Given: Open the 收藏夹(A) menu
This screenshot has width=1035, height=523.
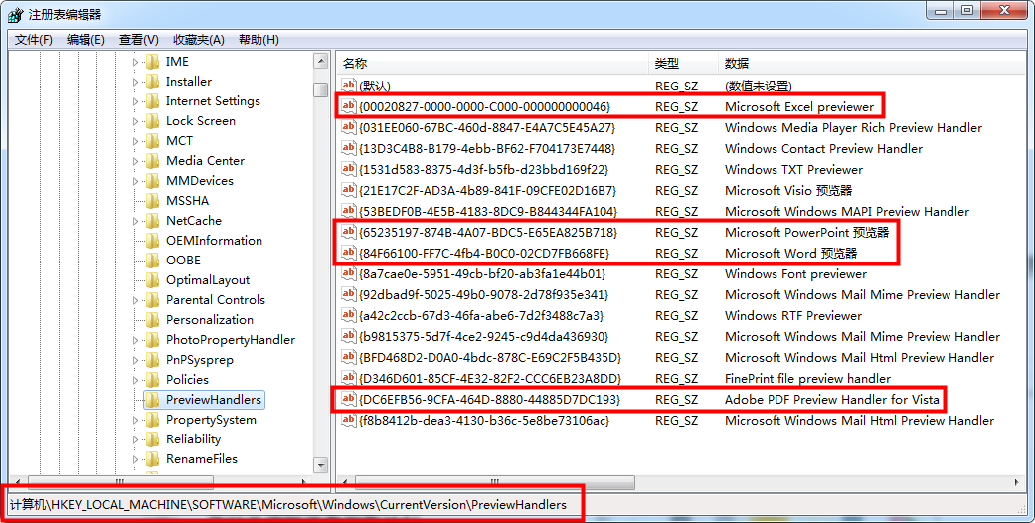Looking at the screenshot, I should 198,40.
